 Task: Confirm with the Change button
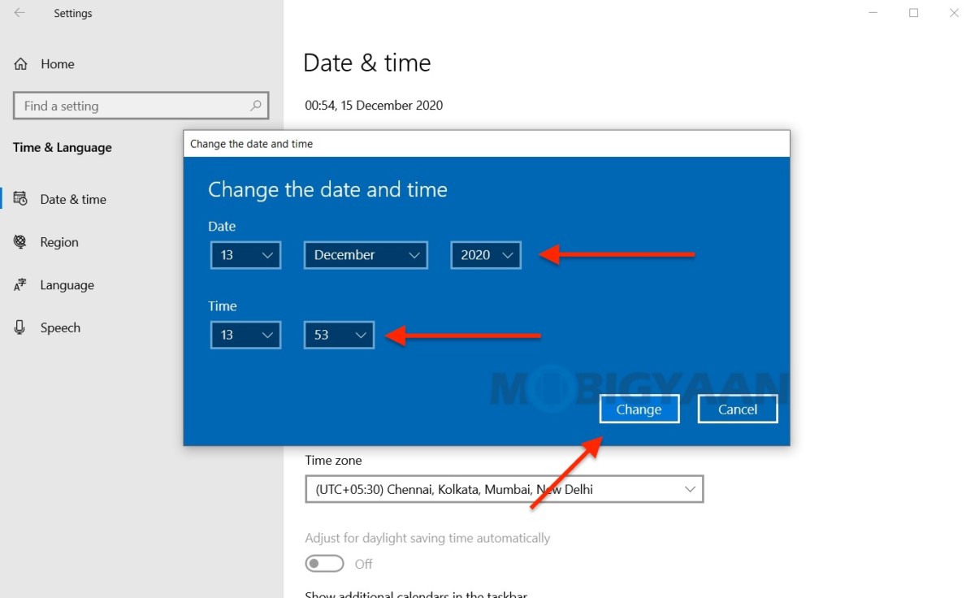[x=639, y=409]
